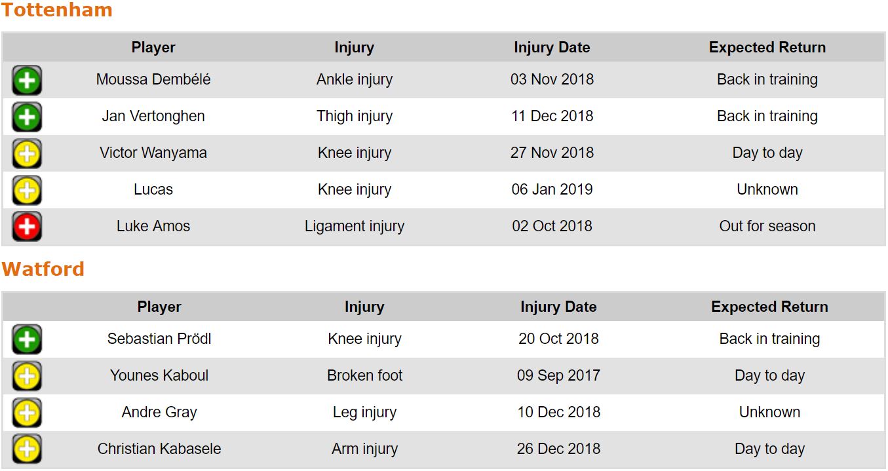
Task: Open the Tottenham team heading
Action: [x=57, y=10]
